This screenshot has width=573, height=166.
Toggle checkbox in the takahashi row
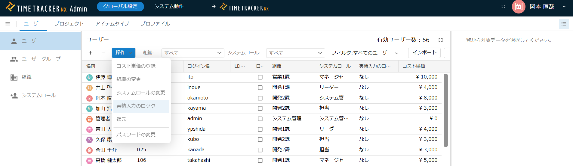click(260, 160)
